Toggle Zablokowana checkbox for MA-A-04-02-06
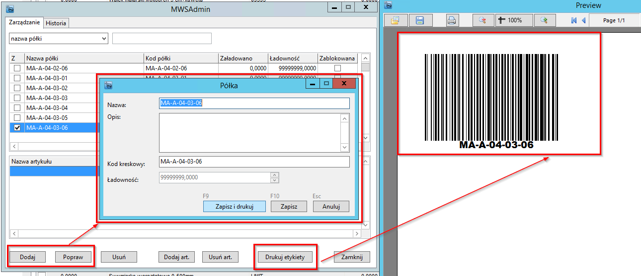641x276 pixels. tap(337, 68)
